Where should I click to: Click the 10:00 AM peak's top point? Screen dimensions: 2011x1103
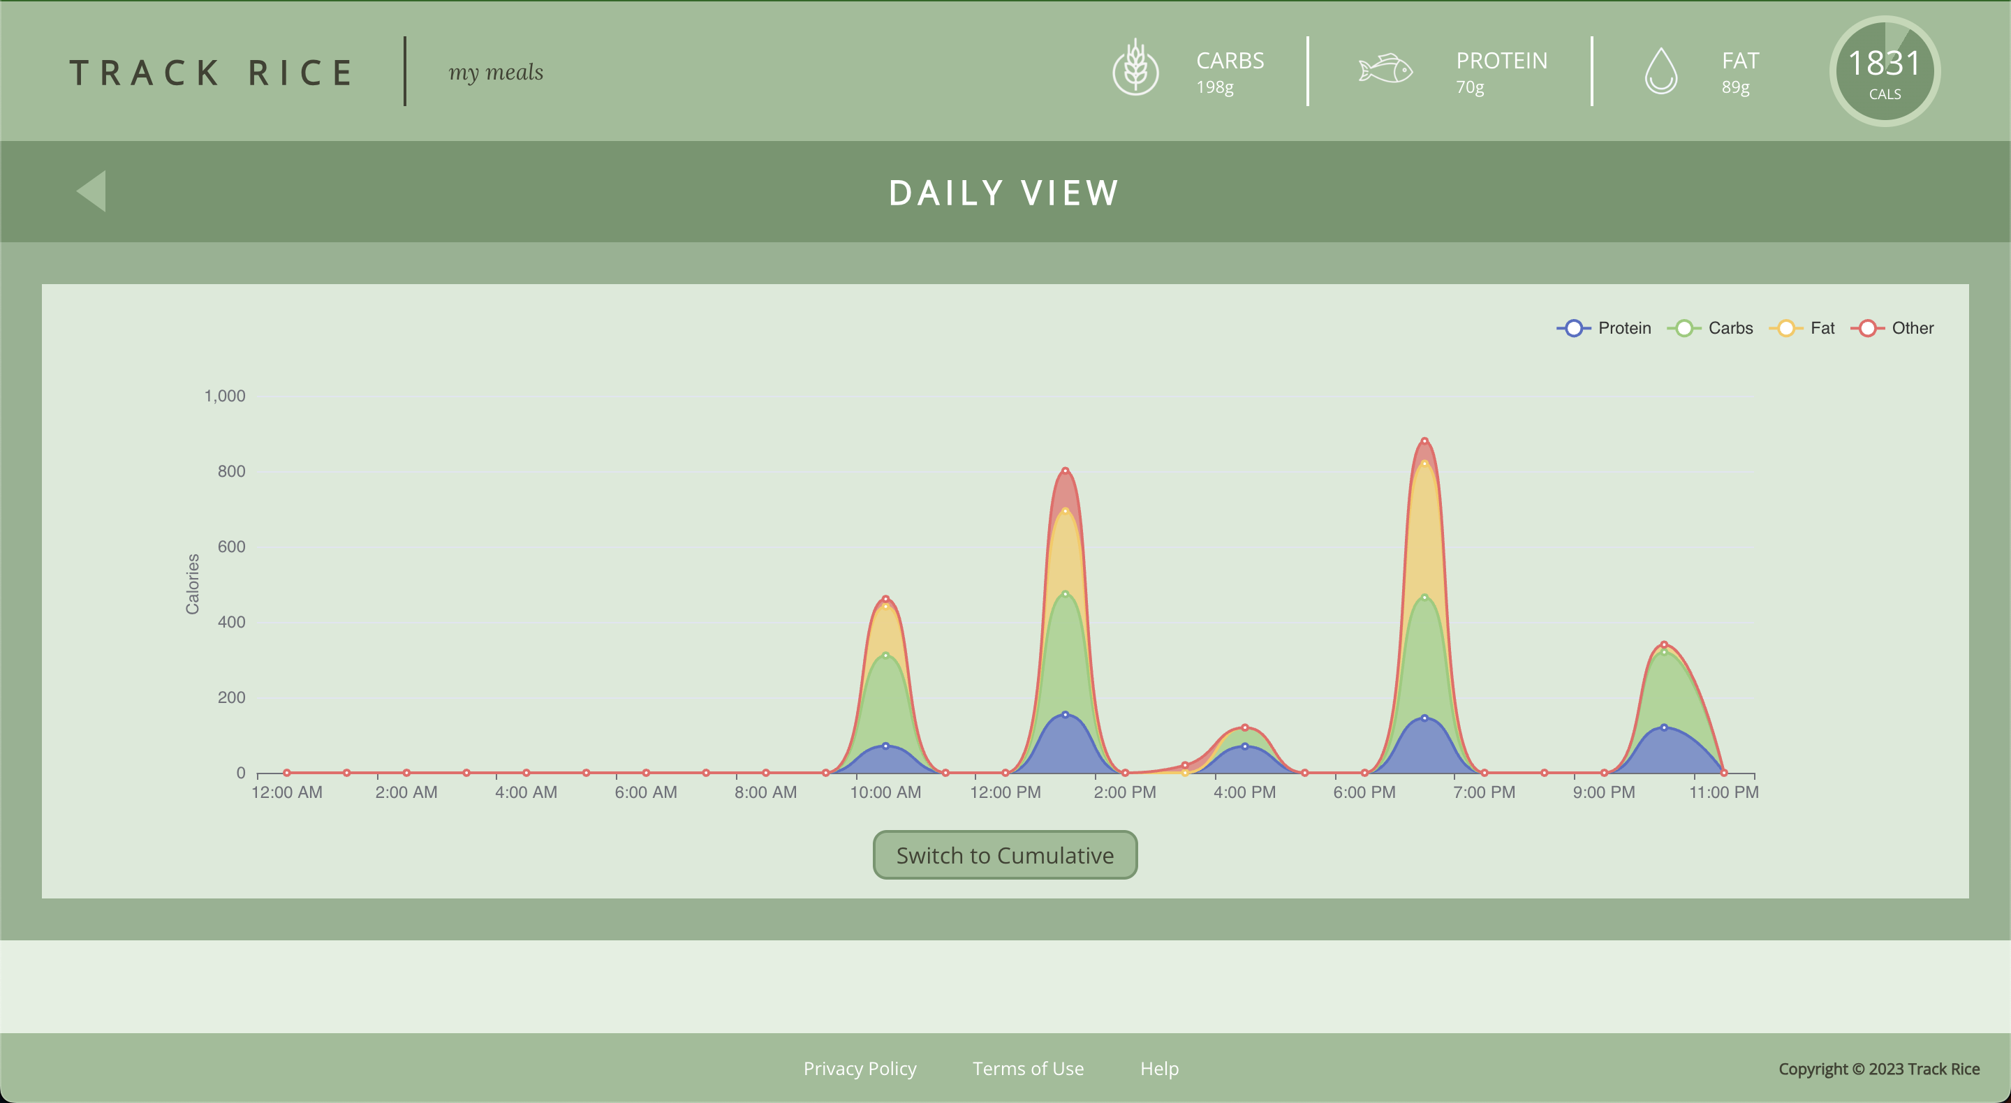pos(885,599)
